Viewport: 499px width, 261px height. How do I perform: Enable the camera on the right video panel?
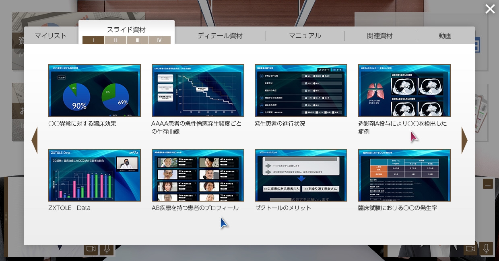(470, 249)
